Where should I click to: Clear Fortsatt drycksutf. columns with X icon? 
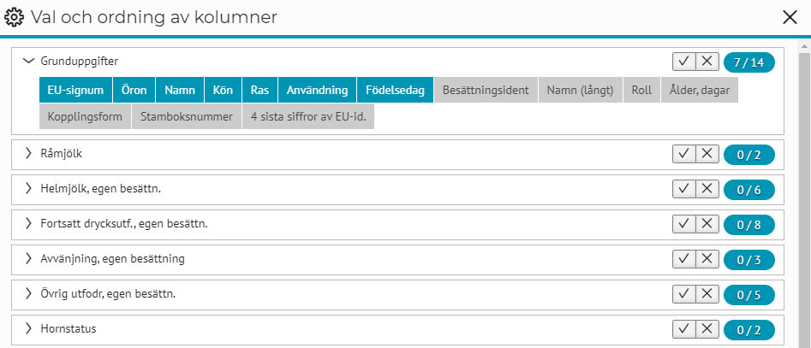point(707,224)
